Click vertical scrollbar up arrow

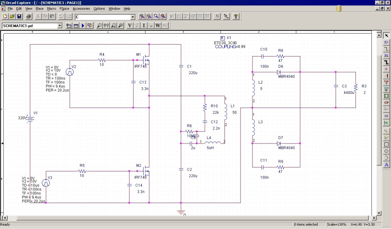379,35
